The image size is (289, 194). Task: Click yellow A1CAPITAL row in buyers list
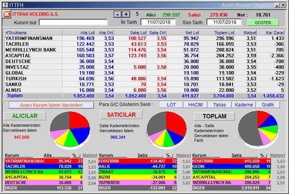[44, 177]
